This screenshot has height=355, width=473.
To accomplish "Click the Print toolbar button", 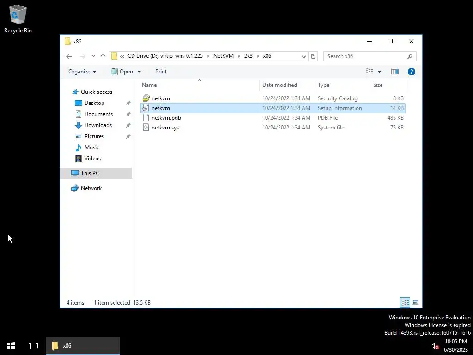I will click(161, 72).
